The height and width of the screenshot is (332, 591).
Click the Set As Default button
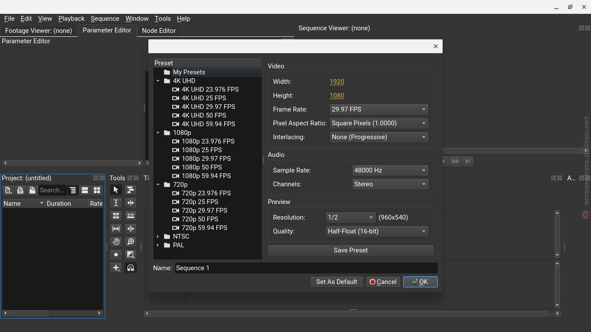coord(337,282)
